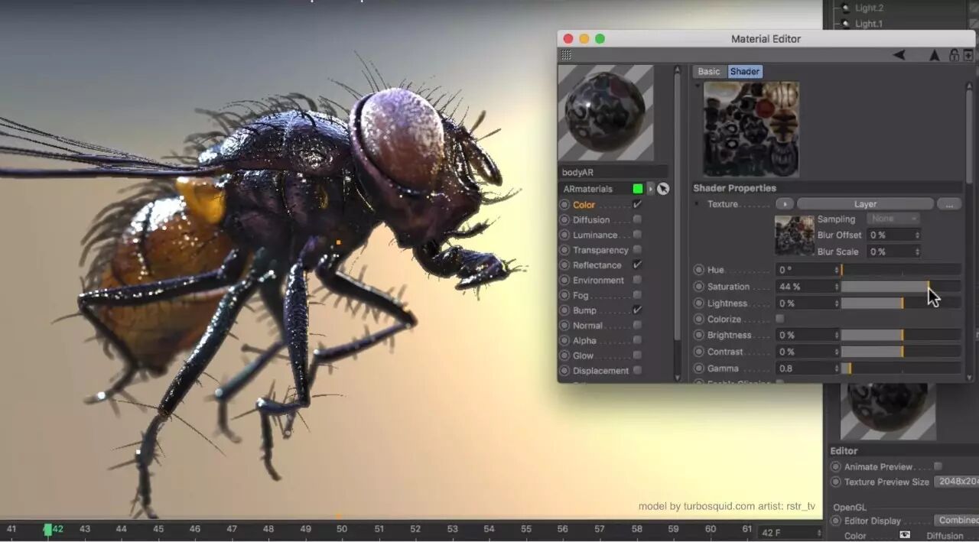Tick the Colorize checkbox
The height and width of the screenshot is (542, 979).
[x=779, y=319]
